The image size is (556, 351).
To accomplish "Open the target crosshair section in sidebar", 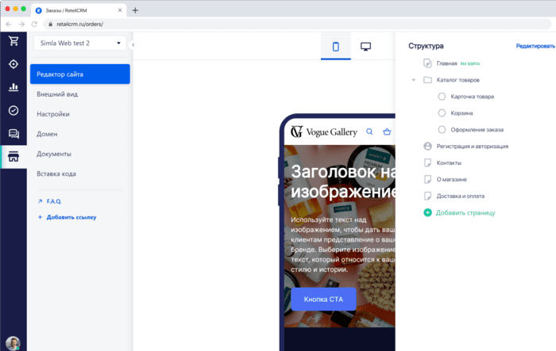I will tap(14, 64).
